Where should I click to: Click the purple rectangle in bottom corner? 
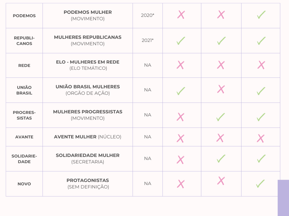click(283, 198)
